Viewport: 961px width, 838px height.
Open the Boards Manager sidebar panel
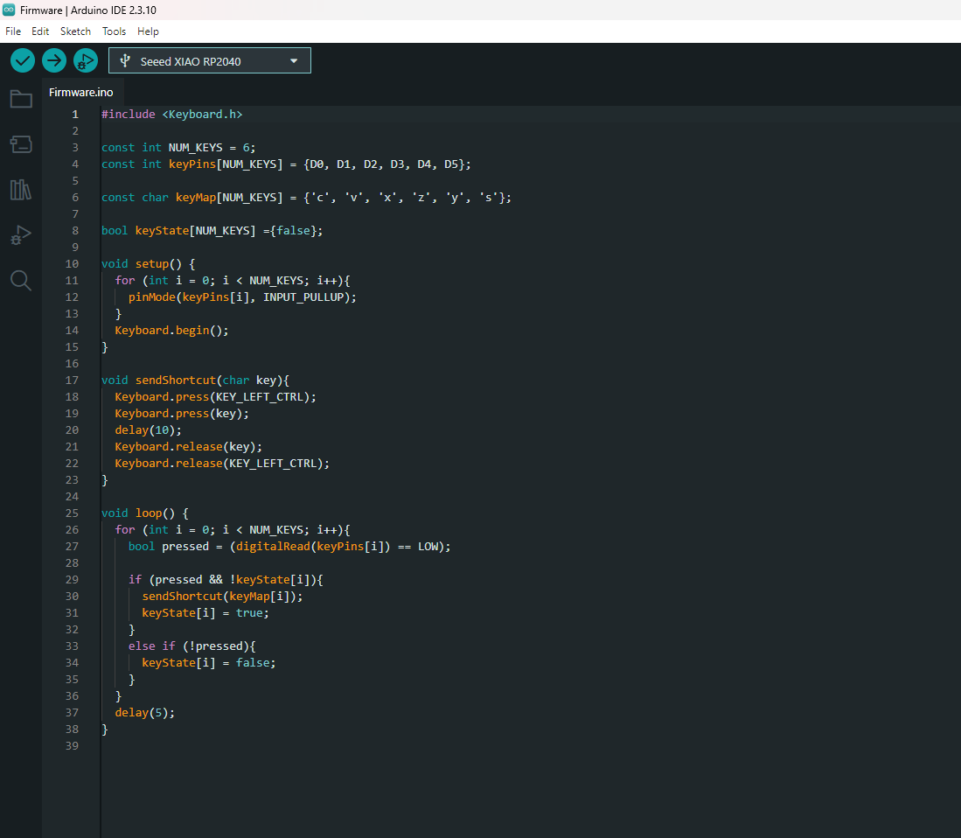21,144
